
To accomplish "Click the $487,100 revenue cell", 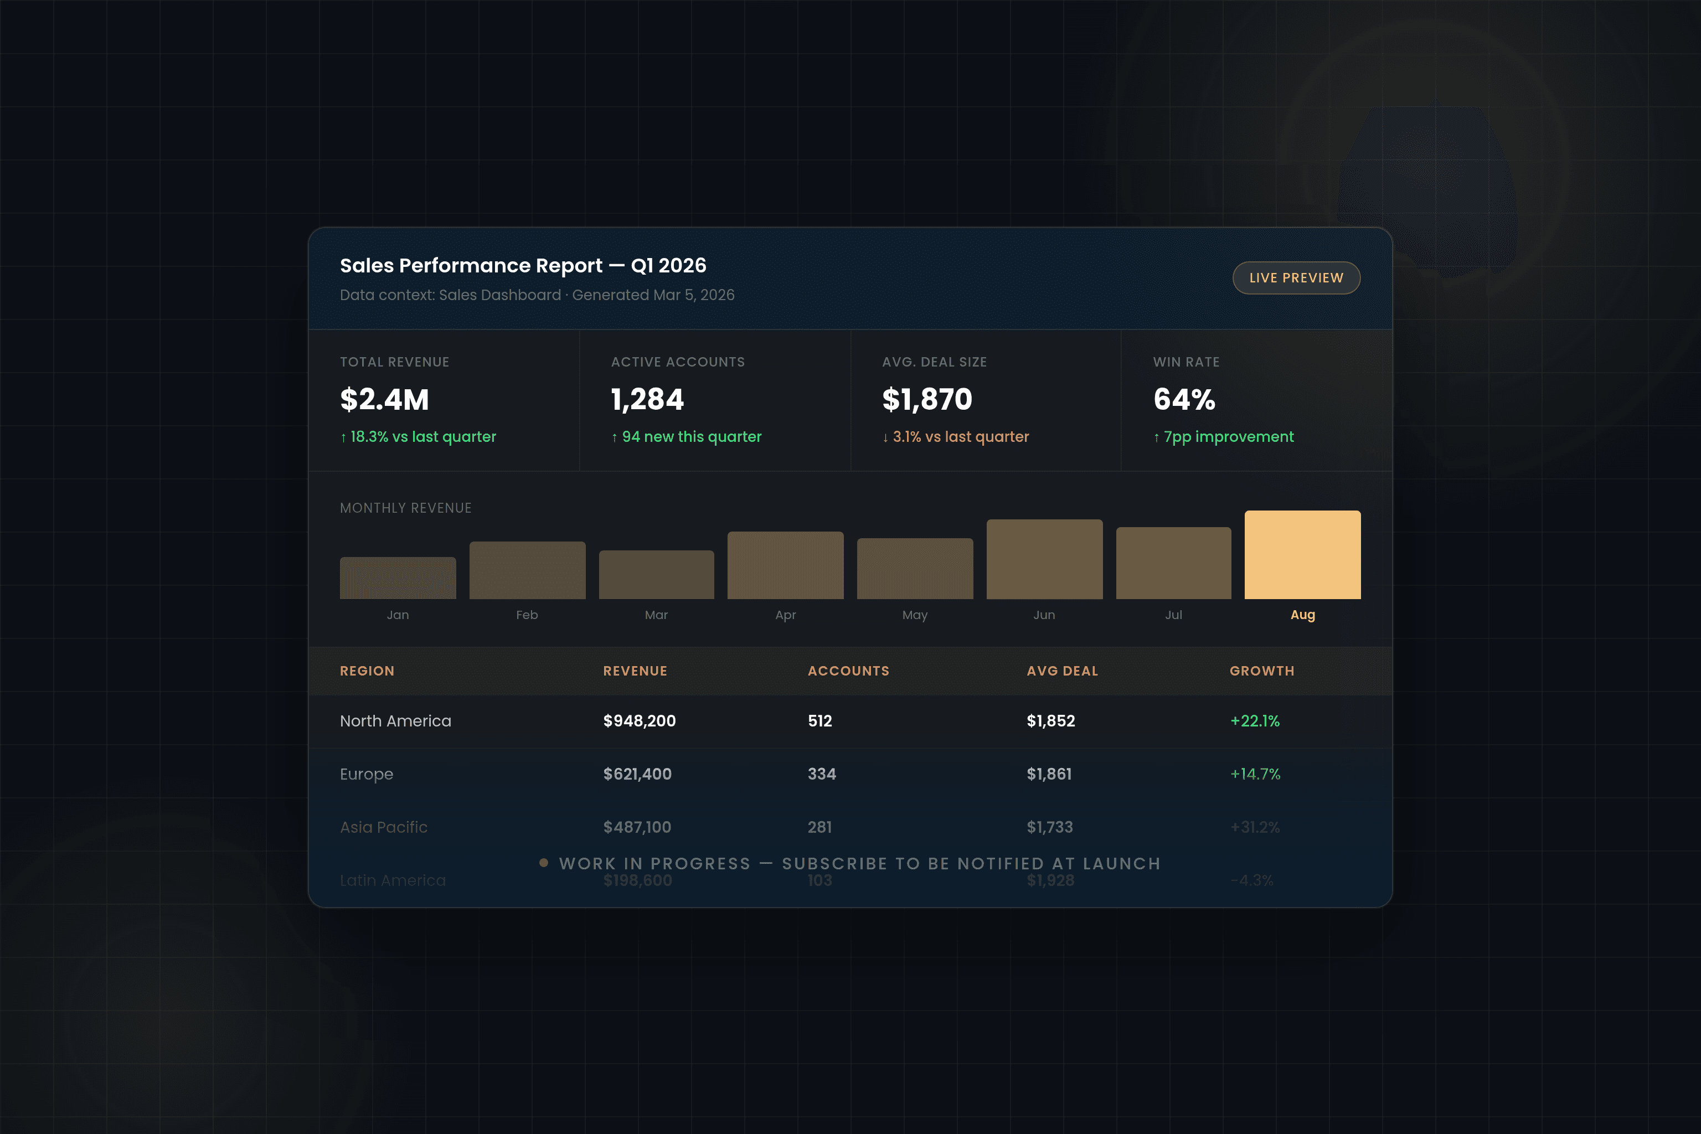I will click(637, 827).
